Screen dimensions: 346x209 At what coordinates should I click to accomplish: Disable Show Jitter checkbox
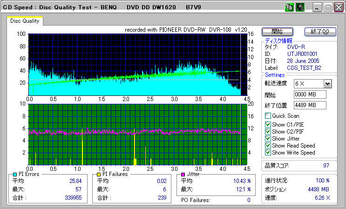[x=268, y=139]
